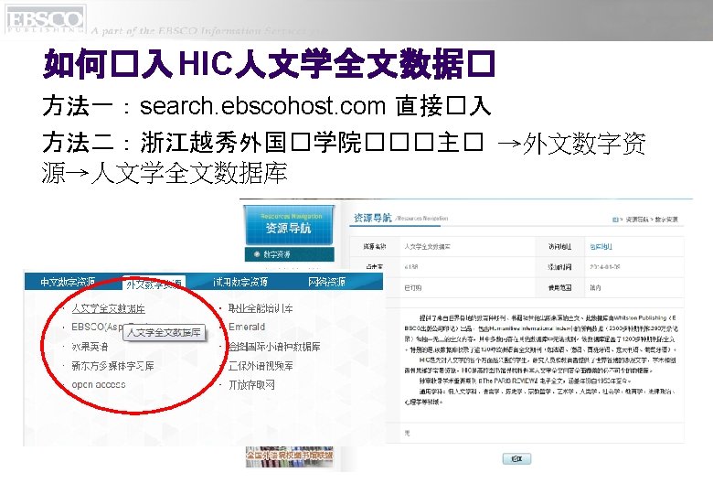Click the partly hidden EBSCO(Asp database link
The width and height of the screenshot is (713, 494).
pos(97,327)
